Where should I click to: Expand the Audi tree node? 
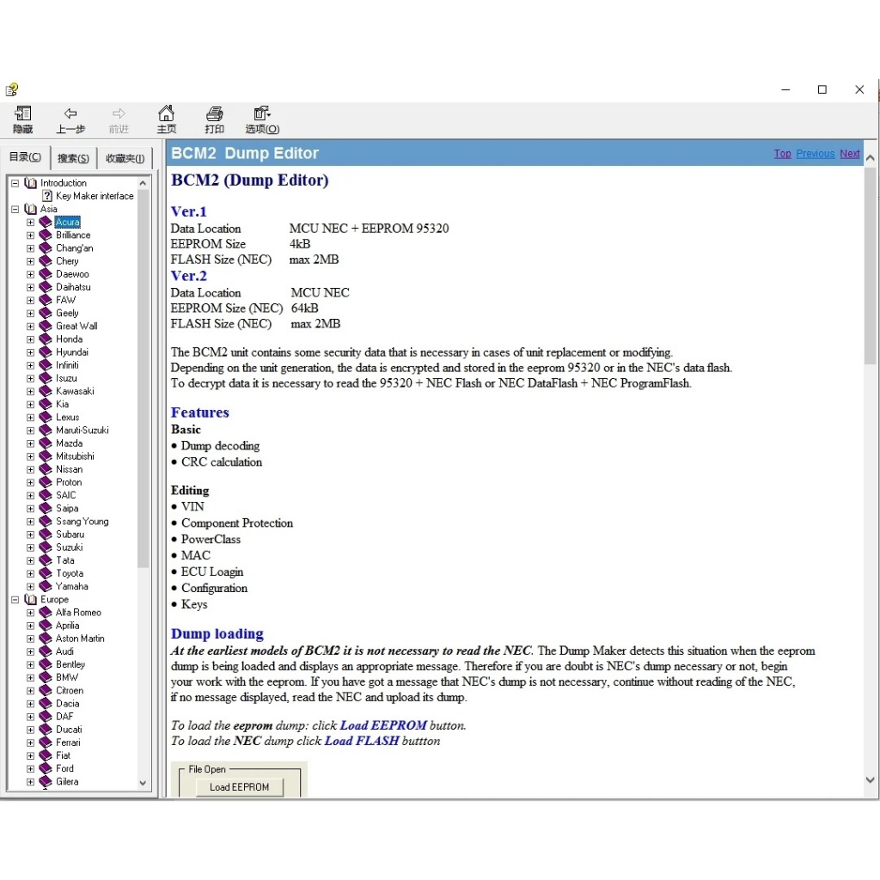(x=30, y=651)
